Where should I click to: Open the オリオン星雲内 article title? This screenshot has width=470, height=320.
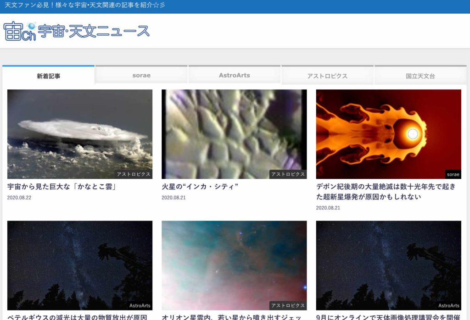point(231,317)
